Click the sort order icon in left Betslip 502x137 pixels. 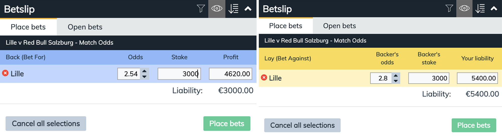click(x=233, y=9)
